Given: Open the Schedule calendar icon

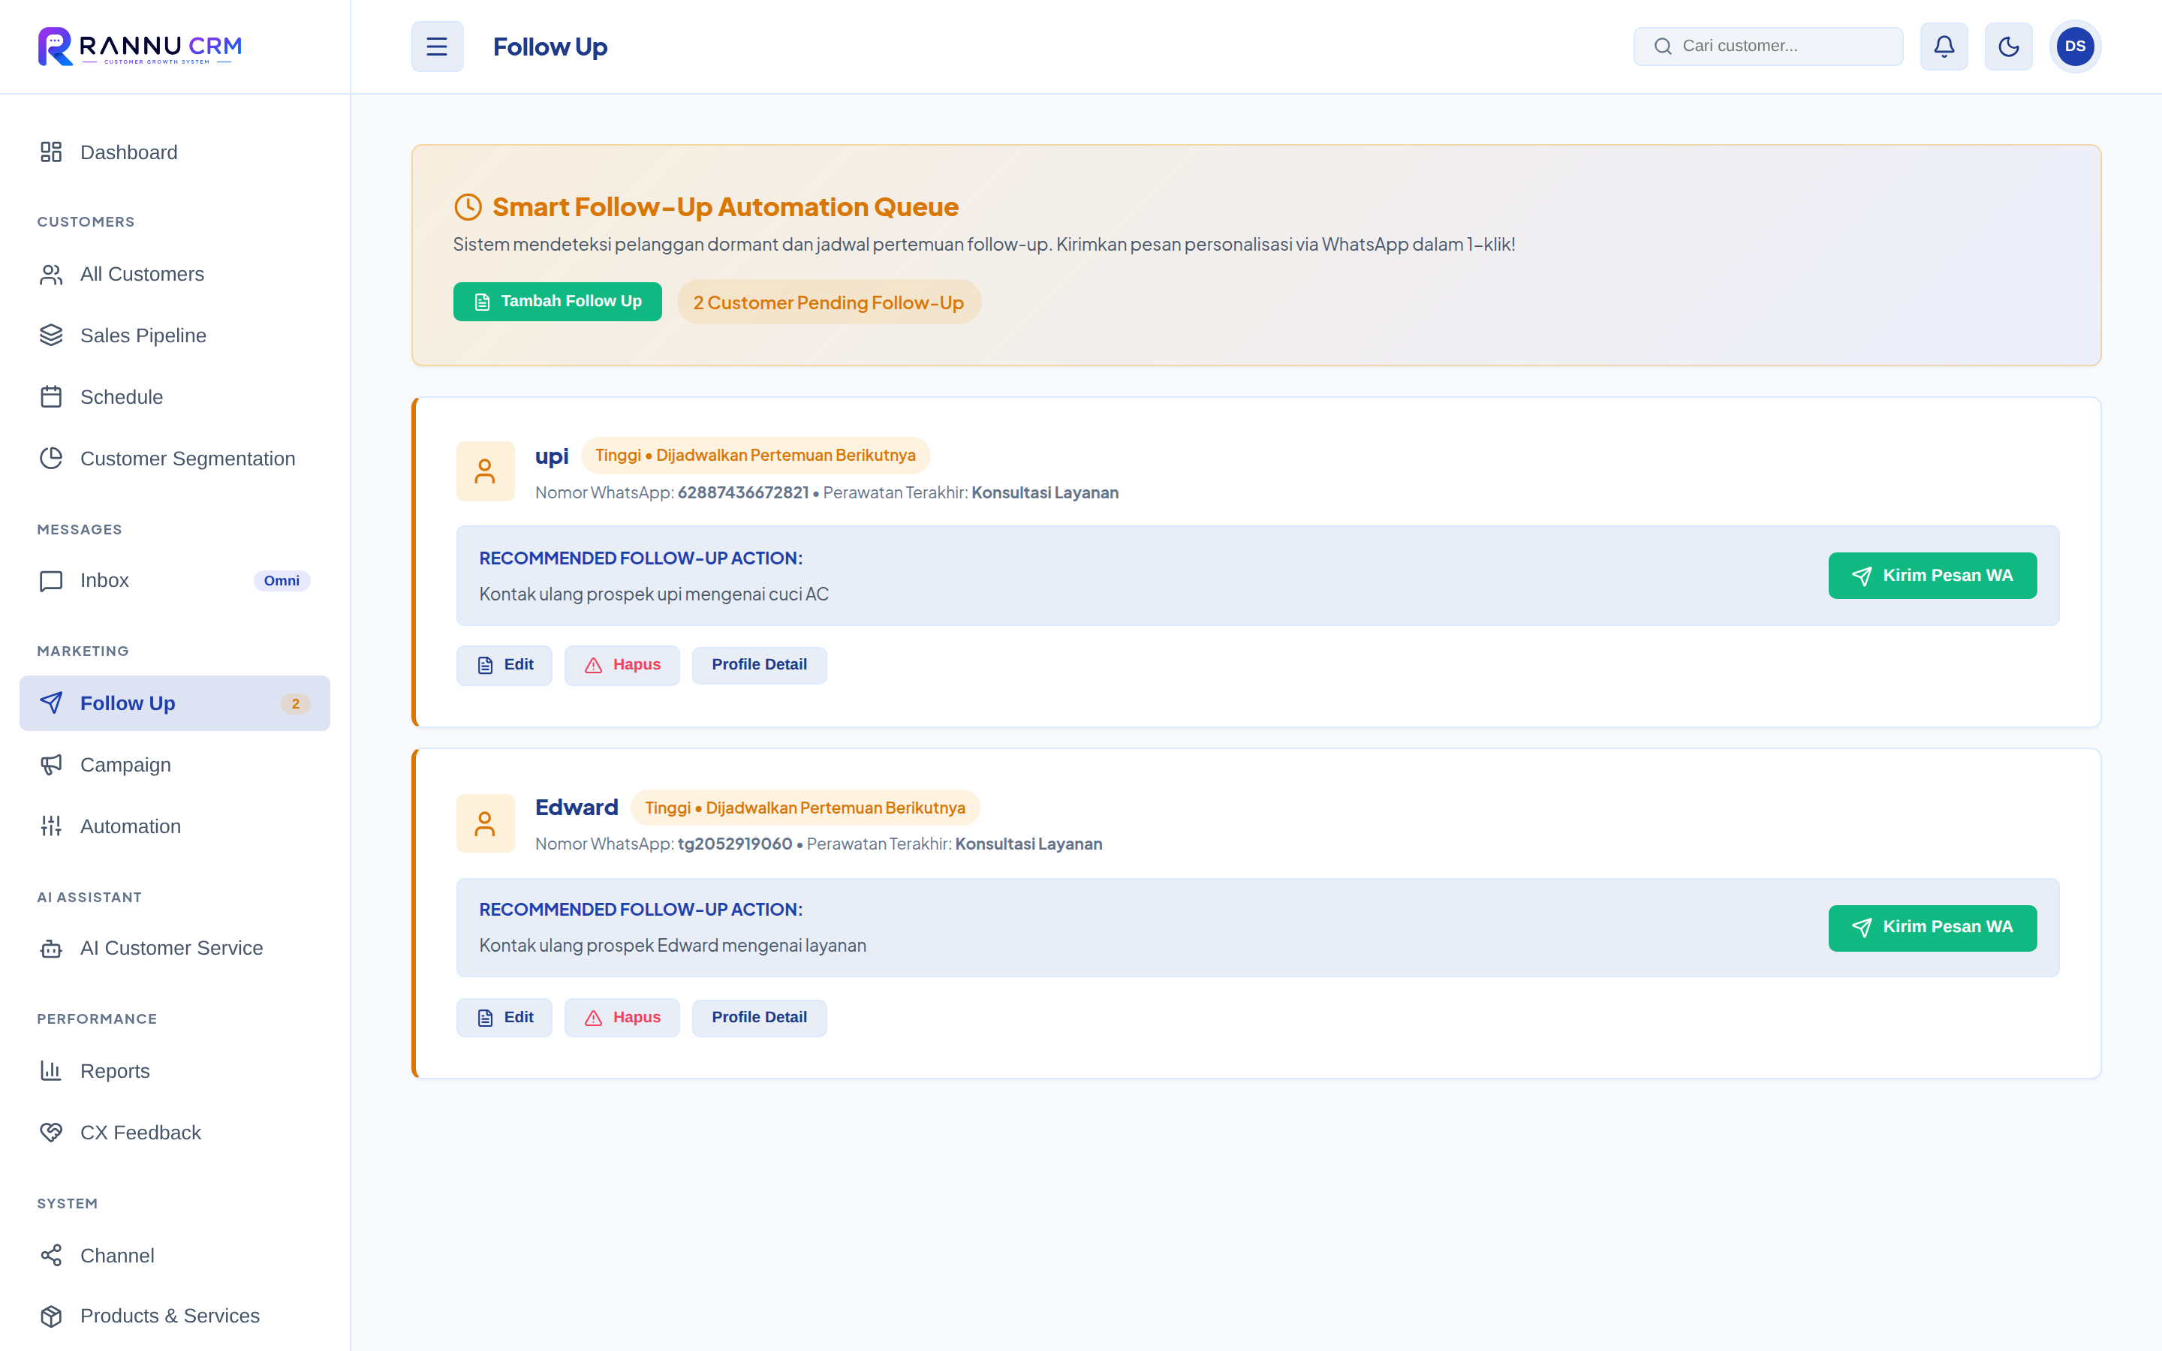Looking at the screenshot, I should (x=51, y=397).
